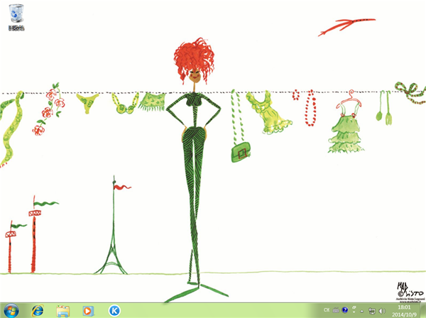Click the keyboard icon in the language bar

pyautogui.click(x=336, y=310)
